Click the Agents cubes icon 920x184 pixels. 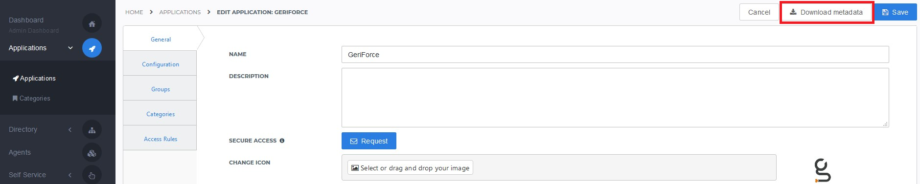(92, 153)
